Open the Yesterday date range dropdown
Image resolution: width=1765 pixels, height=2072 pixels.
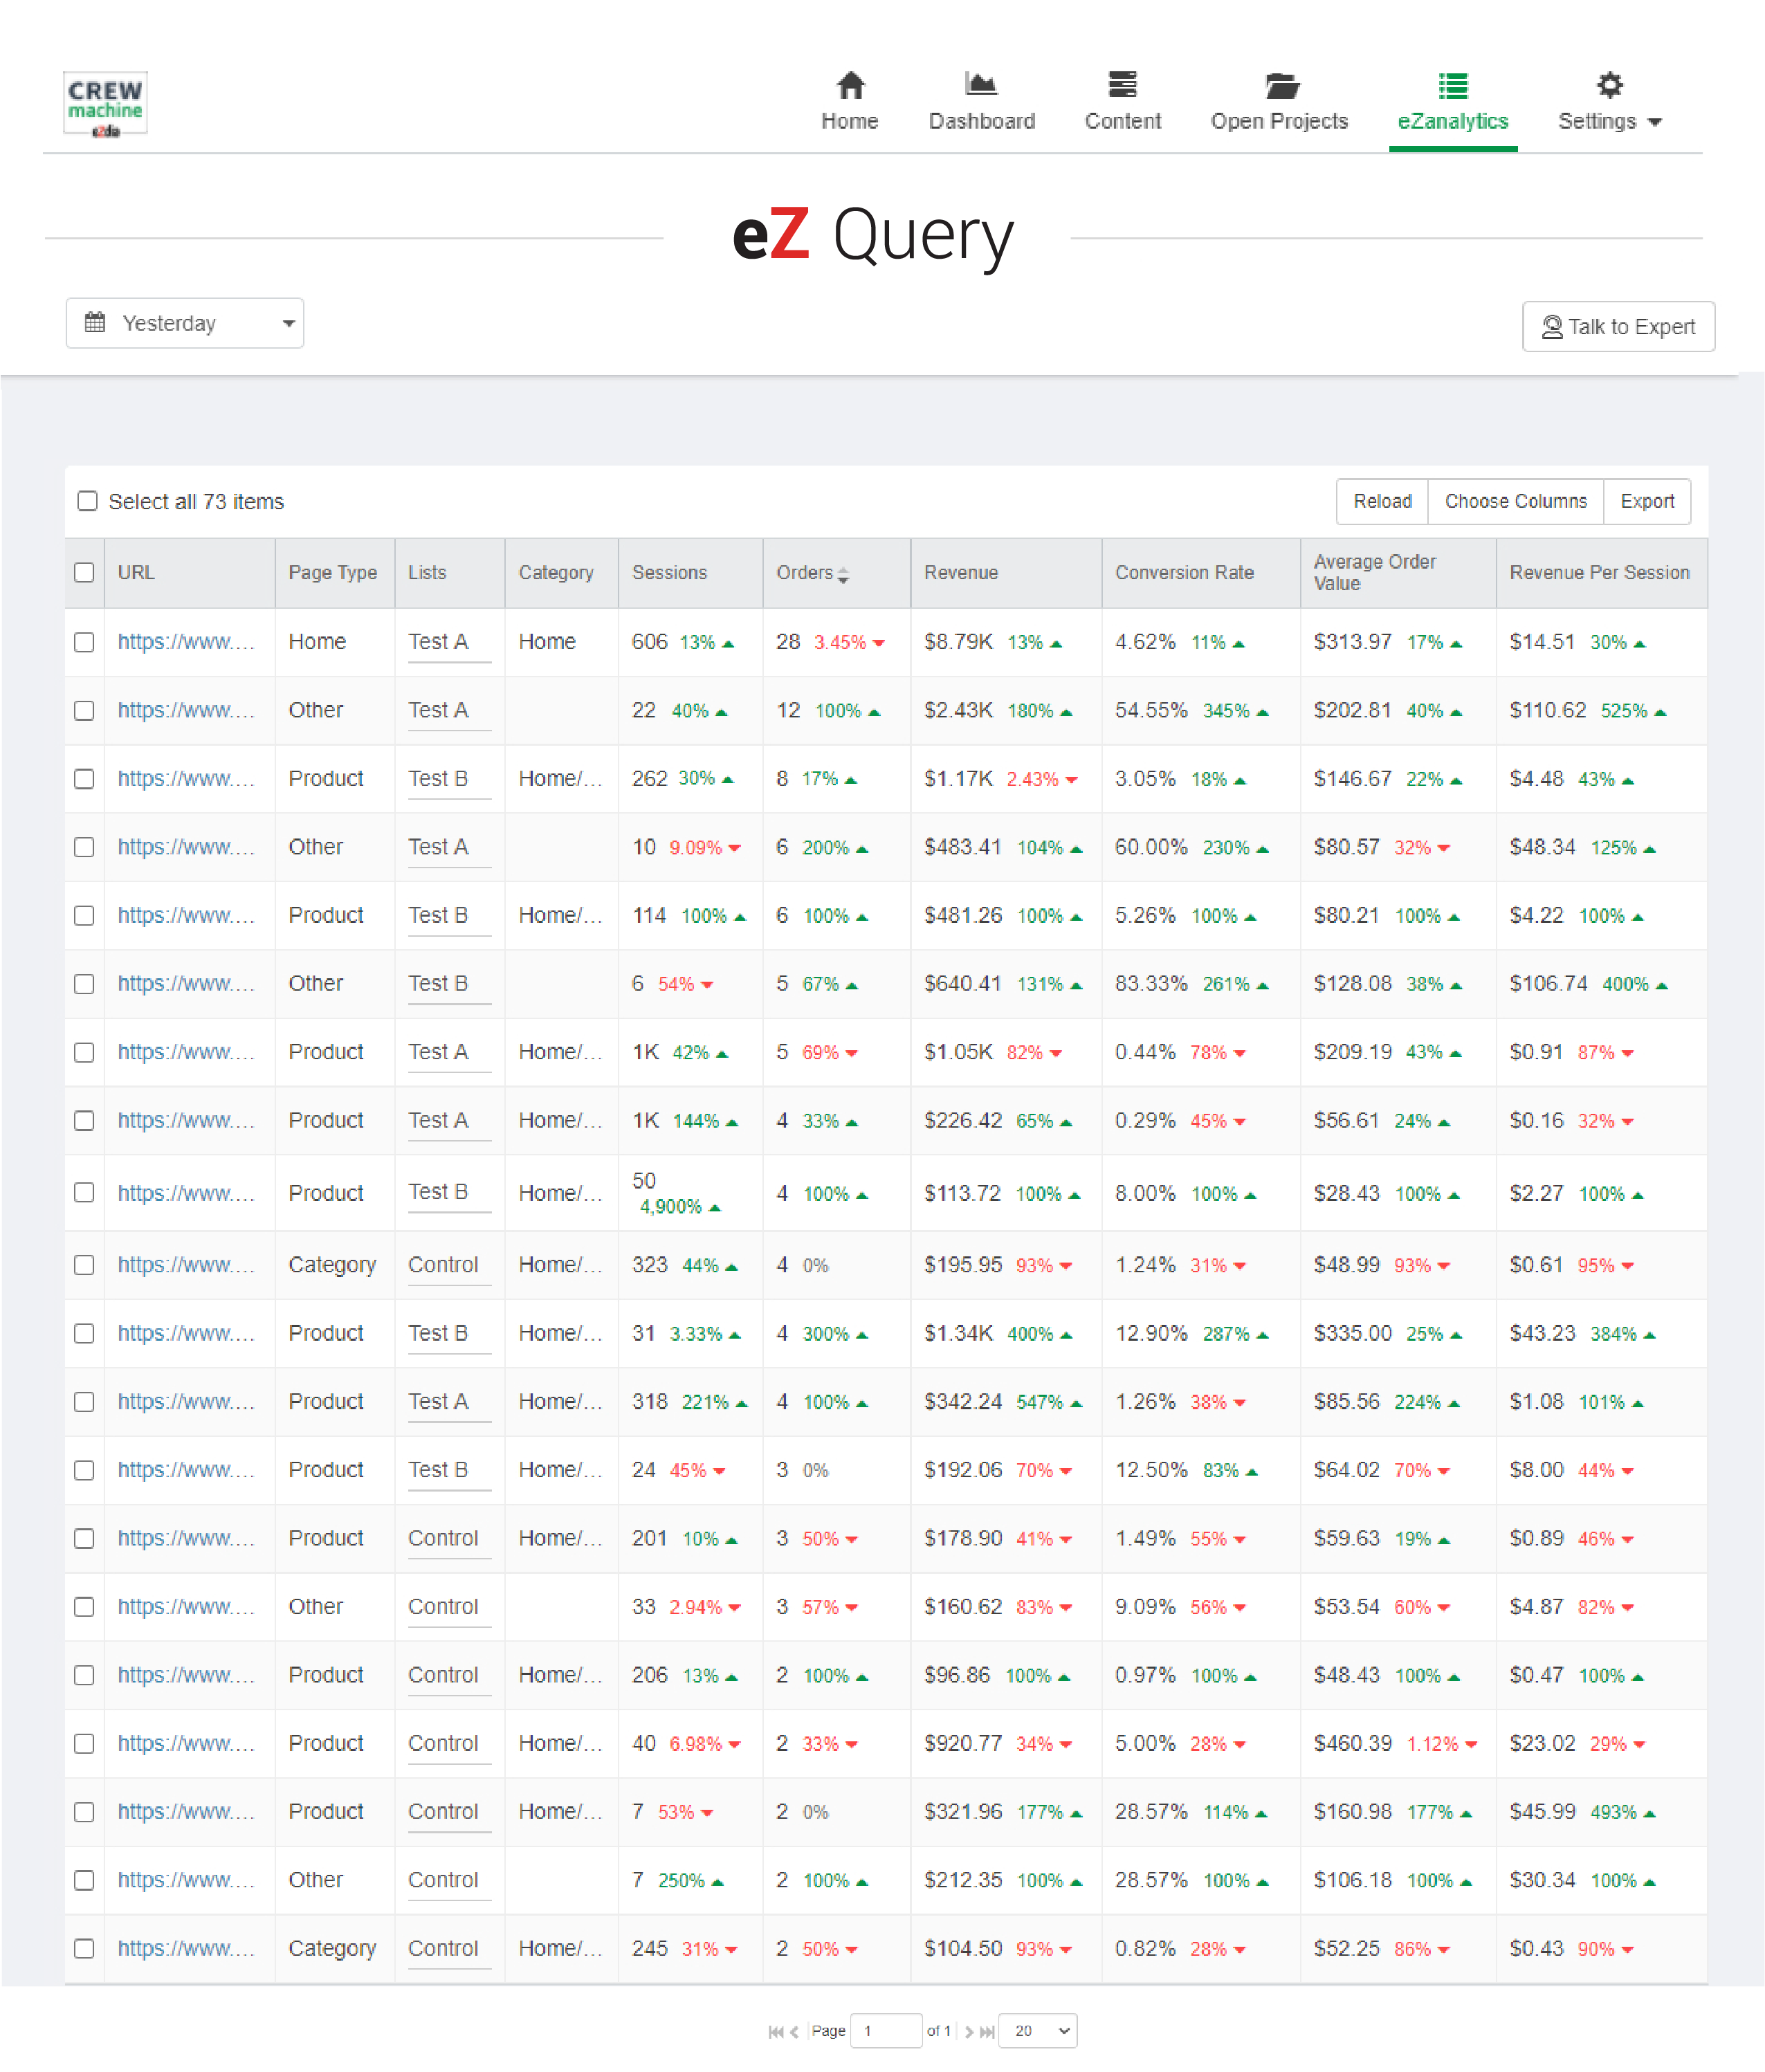click(x=185, y=322)
